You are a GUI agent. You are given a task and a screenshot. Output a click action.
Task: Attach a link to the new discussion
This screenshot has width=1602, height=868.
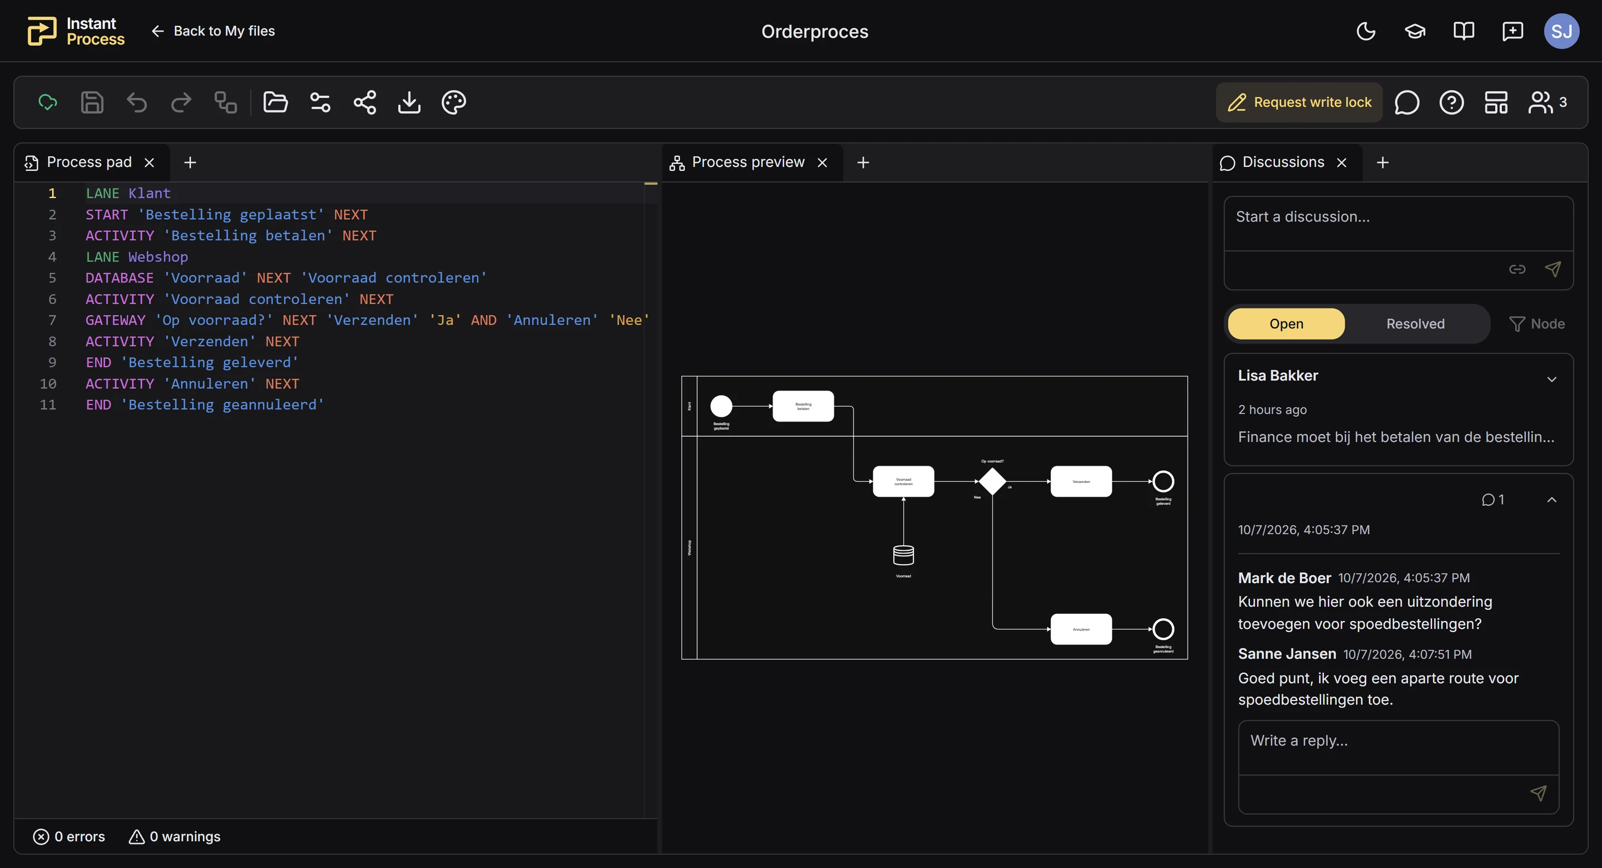(x=1517, y=269)
